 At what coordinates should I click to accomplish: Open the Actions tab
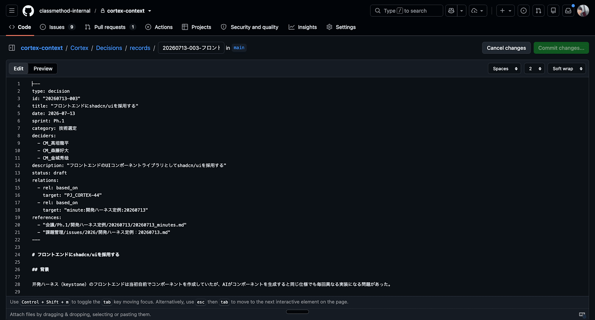pos(159,27)
